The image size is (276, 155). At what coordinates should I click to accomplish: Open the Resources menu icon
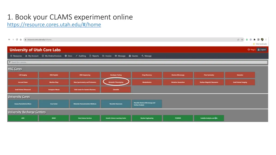click(x=12, y=56)
